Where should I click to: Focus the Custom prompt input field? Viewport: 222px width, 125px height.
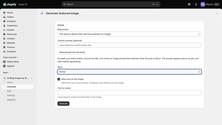(x=129, y=45)
